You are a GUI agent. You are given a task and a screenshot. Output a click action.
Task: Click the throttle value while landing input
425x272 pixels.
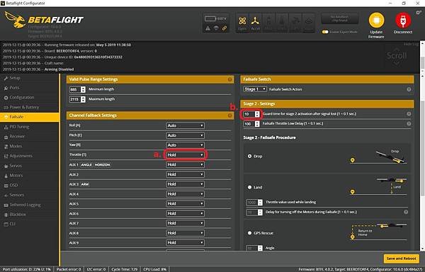click(254, 203)
